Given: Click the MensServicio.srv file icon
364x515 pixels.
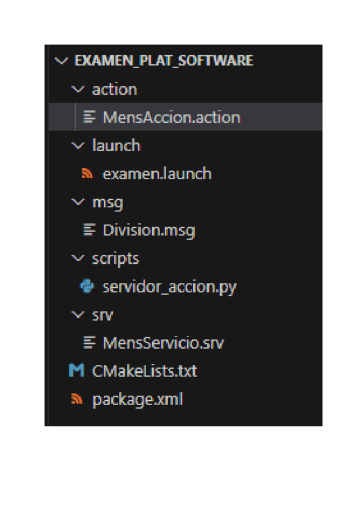Looking at the screenshot, I should [x=90, y=343].
